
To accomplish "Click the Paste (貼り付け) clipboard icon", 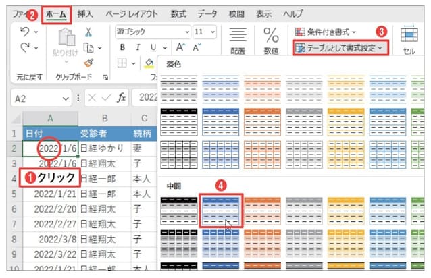I will 66,37.
